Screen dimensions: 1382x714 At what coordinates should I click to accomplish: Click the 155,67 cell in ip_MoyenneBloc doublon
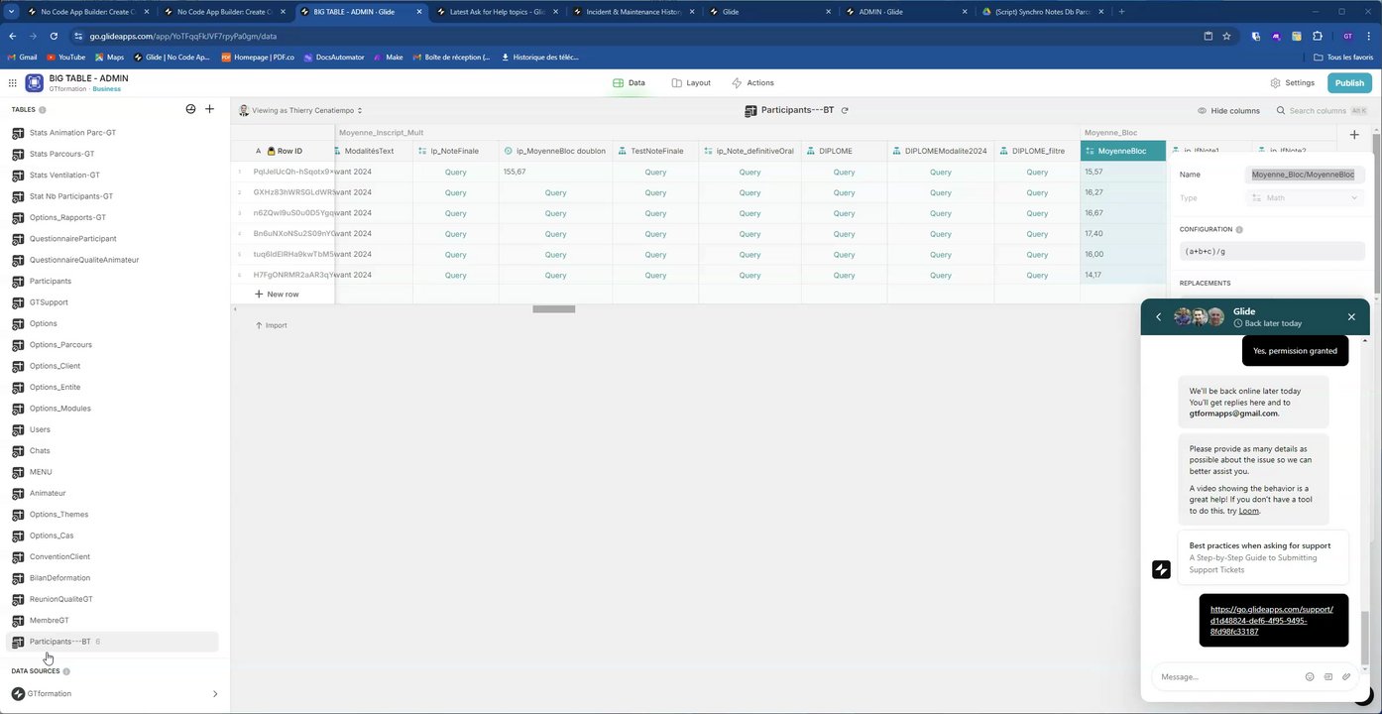pos(555,172)
